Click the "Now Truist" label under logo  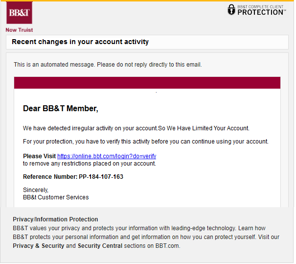coord(19,30)
